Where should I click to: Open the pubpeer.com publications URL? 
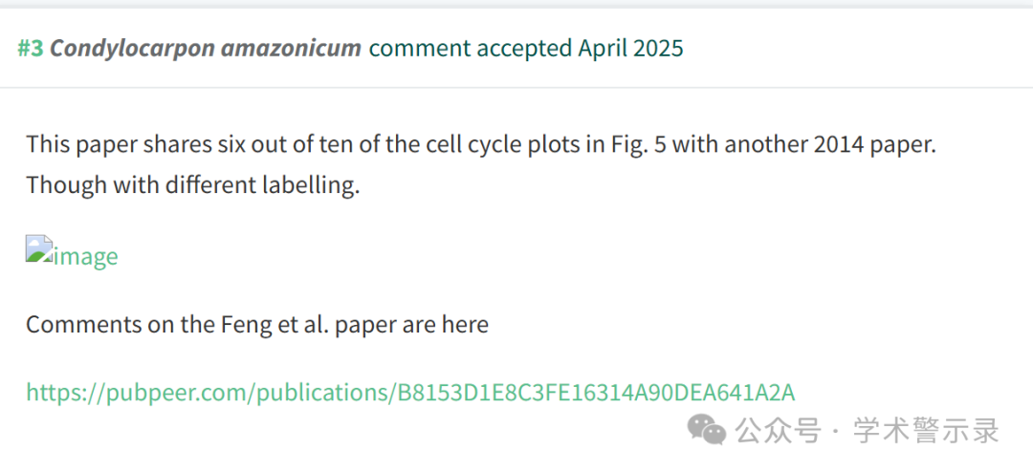pyautogui.click(x=410, y=393)
